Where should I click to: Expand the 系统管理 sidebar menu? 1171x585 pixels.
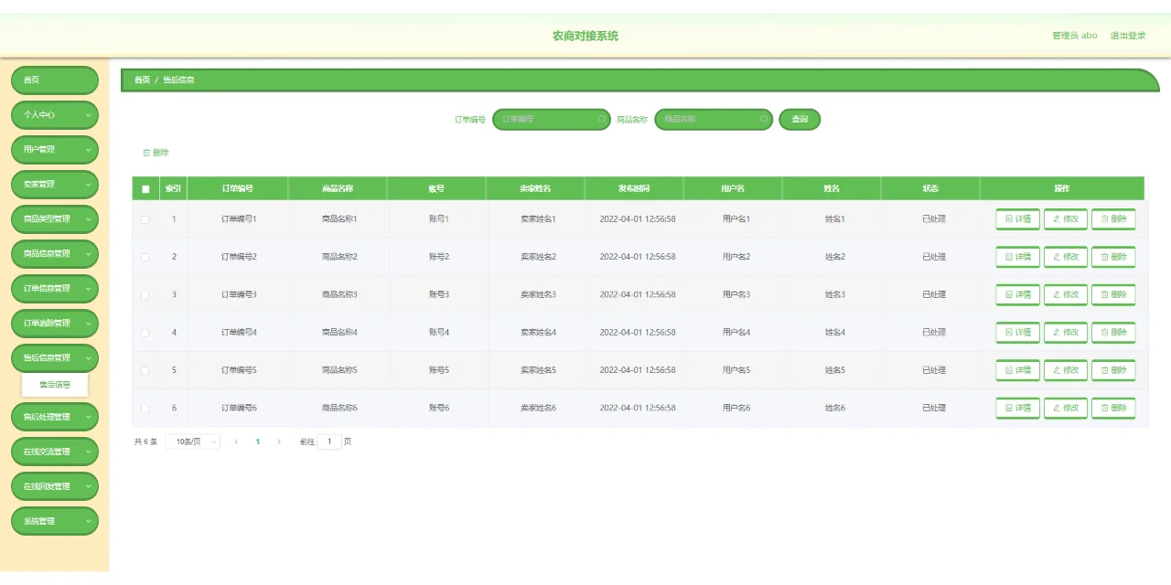[x=54, y=520]
